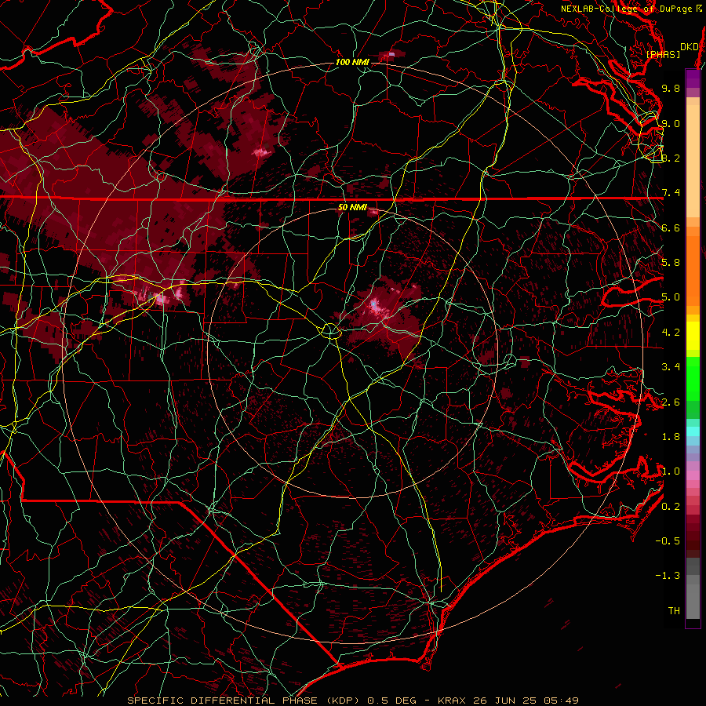Viewport: 706px width, 706px height.
Task: Click the KRAX station identifier
Action: (x=452, y=701)
